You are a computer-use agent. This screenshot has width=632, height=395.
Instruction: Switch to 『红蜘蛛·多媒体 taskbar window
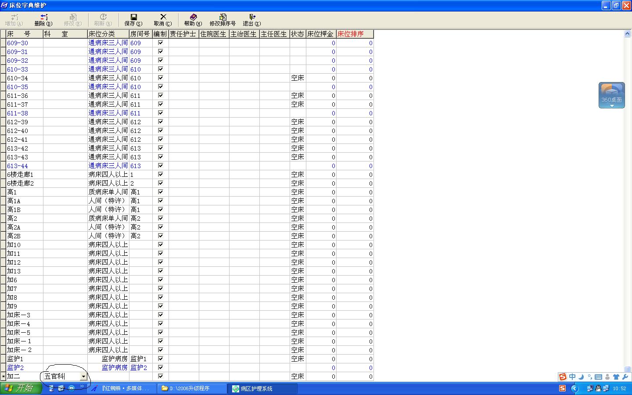pos(122,388)
